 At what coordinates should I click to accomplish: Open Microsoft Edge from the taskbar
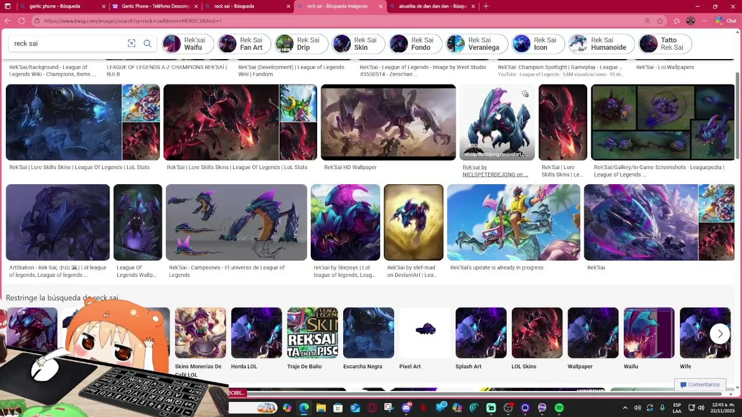coord(304,408)
